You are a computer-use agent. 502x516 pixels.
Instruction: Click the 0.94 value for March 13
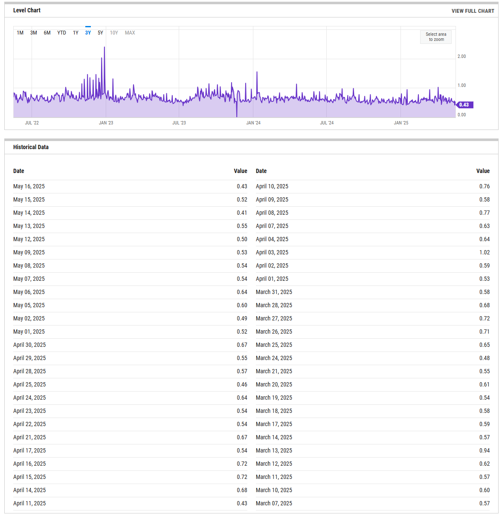(485, 450)
